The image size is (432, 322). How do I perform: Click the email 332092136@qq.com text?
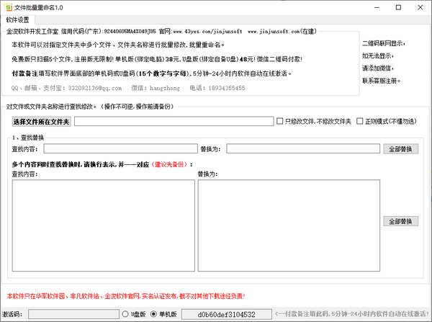[95, 88]
